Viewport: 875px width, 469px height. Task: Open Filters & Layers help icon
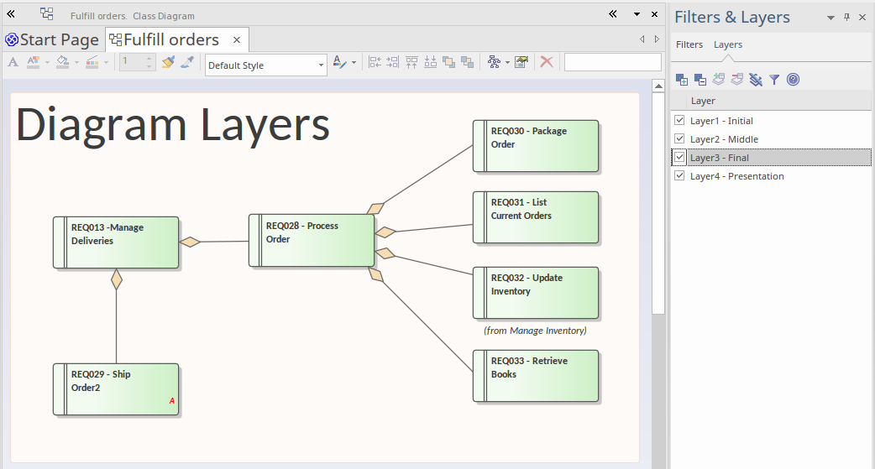tap(793, 80)
